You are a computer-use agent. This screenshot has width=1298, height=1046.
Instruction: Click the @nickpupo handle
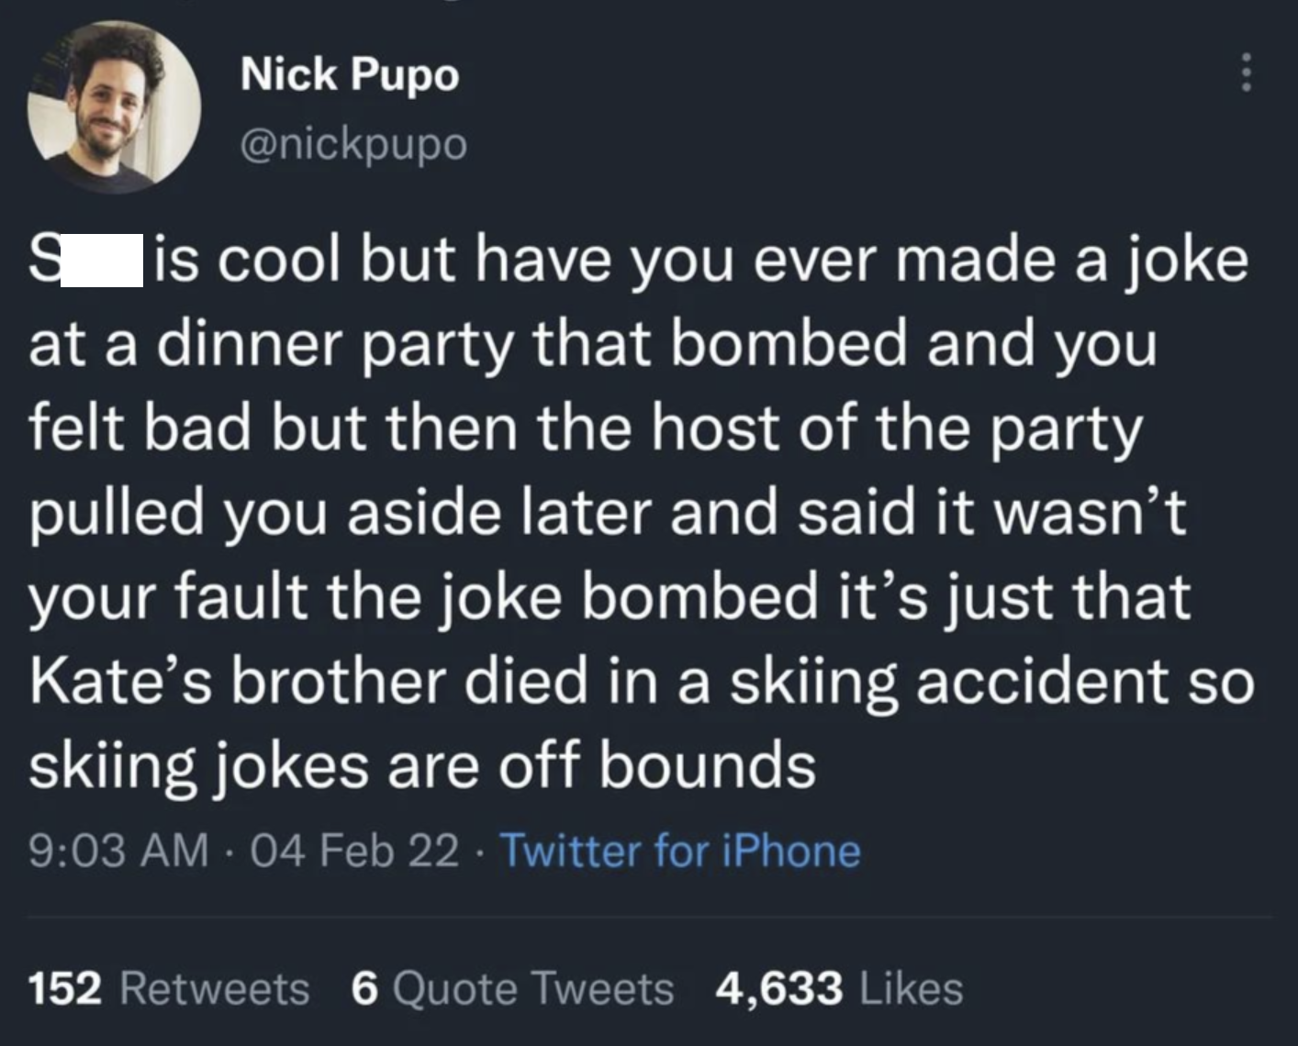[x=353, y=143]
